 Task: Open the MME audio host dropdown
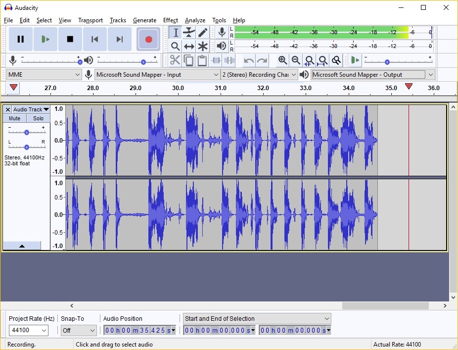point(44,75)
